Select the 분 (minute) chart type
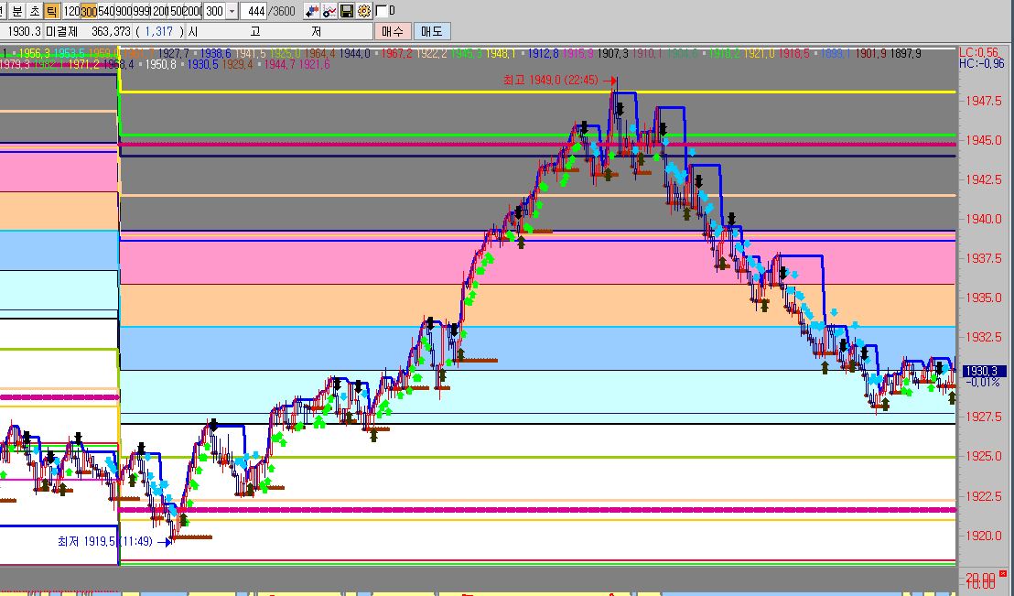 16,11
